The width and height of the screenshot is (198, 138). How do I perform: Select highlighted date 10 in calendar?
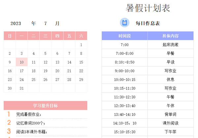(x=22, y=62)
